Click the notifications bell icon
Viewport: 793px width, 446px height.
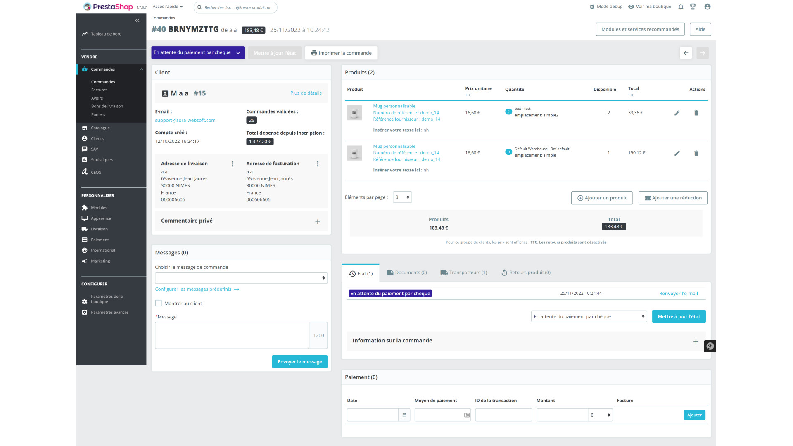(x=681, y=7)
